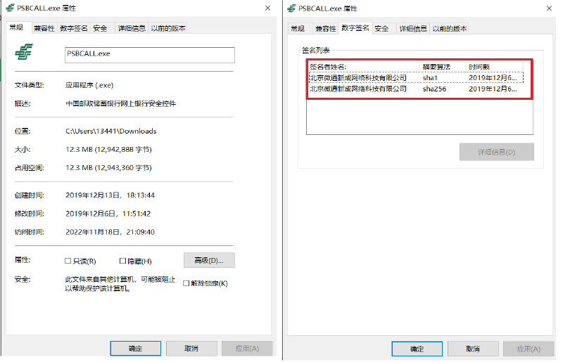563x362 pixels.
Task: Click the PSBCALL.exe file name field
Action: point(150,55)
